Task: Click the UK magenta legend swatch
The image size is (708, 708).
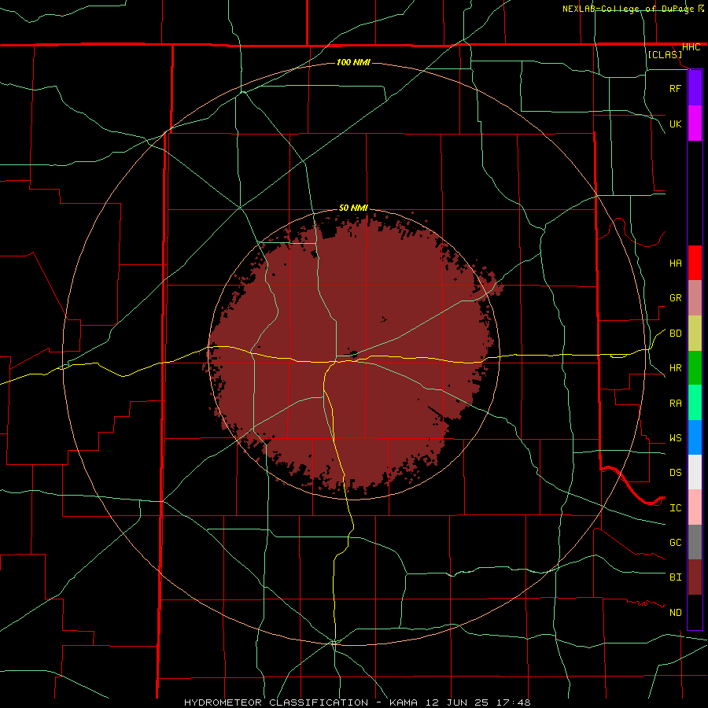Action: (695, 124)
